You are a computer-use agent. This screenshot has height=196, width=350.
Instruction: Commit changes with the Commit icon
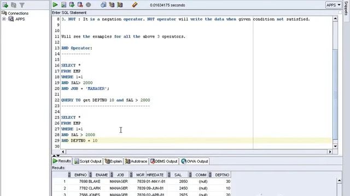coord(72,5)
